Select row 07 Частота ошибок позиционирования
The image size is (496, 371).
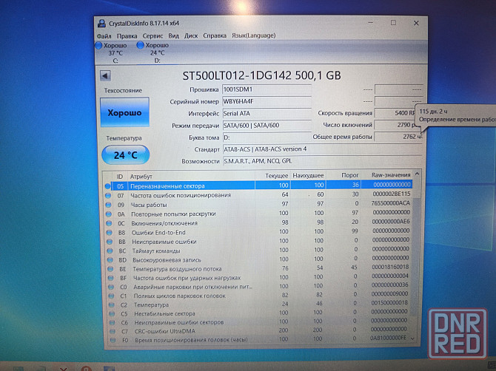258,195
